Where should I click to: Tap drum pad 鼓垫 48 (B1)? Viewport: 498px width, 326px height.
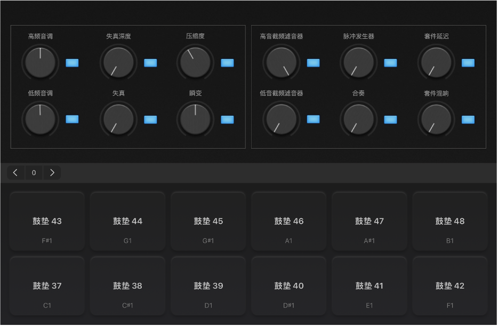point(450,221)
